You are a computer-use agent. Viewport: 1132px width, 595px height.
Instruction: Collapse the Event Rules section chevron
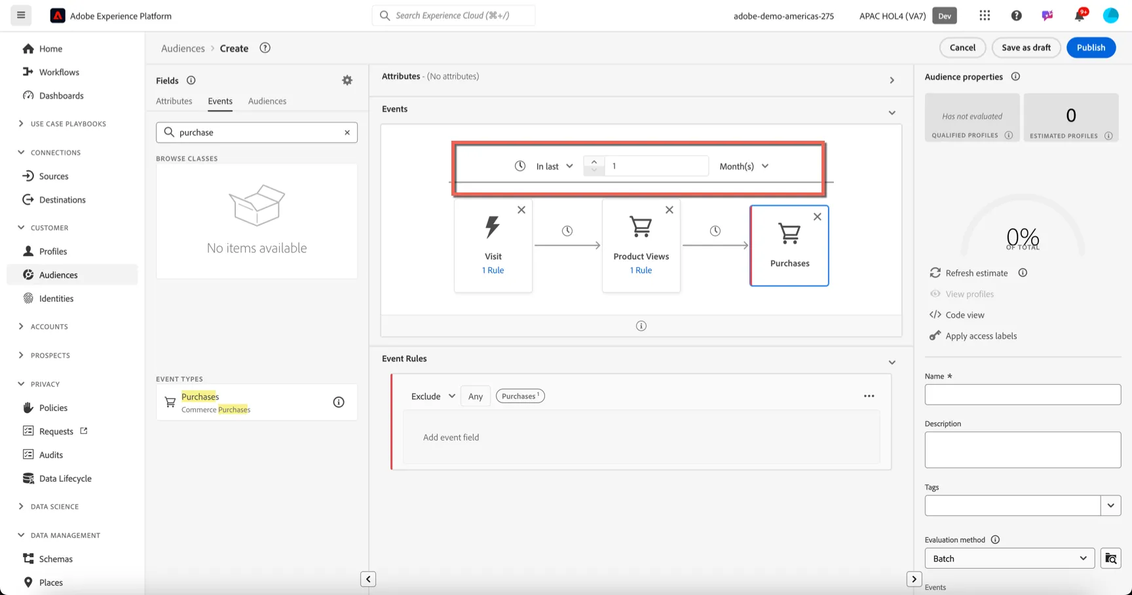pos(892,363)
